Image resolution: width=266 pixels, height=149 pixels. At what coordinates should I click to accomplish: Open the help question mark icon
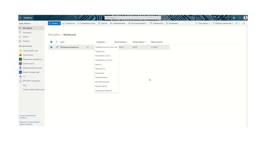[x=240, y=18]
